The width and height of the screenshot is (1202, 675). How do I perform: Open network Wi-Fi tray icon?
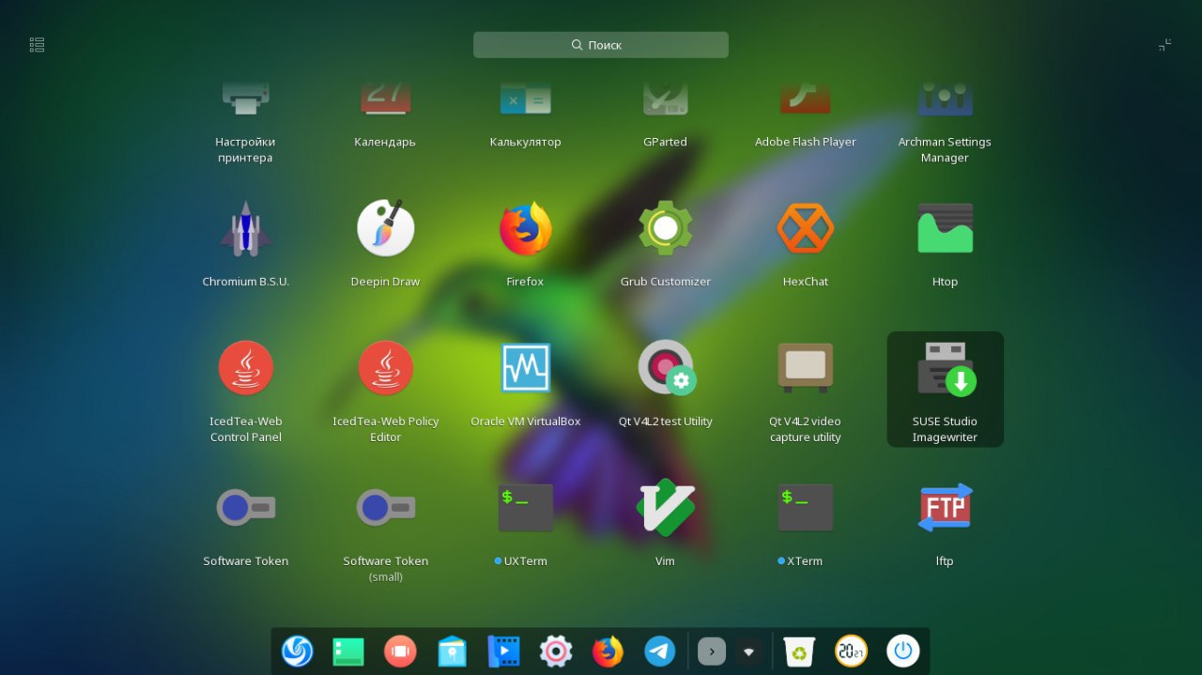click(x=748, y=651)
